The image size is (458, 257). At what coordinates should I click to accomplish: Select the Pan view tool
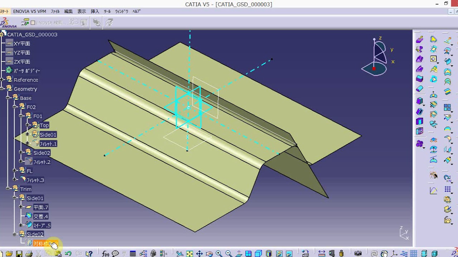pyautogui.click(x=199, y=254)
